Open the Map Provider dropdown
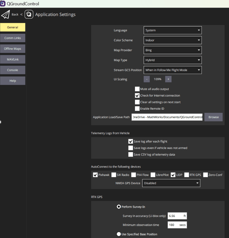Viewport: 229px width, 238px height. pyautogui.click(x=172, y=50)
